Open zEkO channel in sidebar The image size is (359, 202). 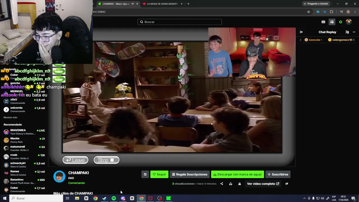[24, 101]
